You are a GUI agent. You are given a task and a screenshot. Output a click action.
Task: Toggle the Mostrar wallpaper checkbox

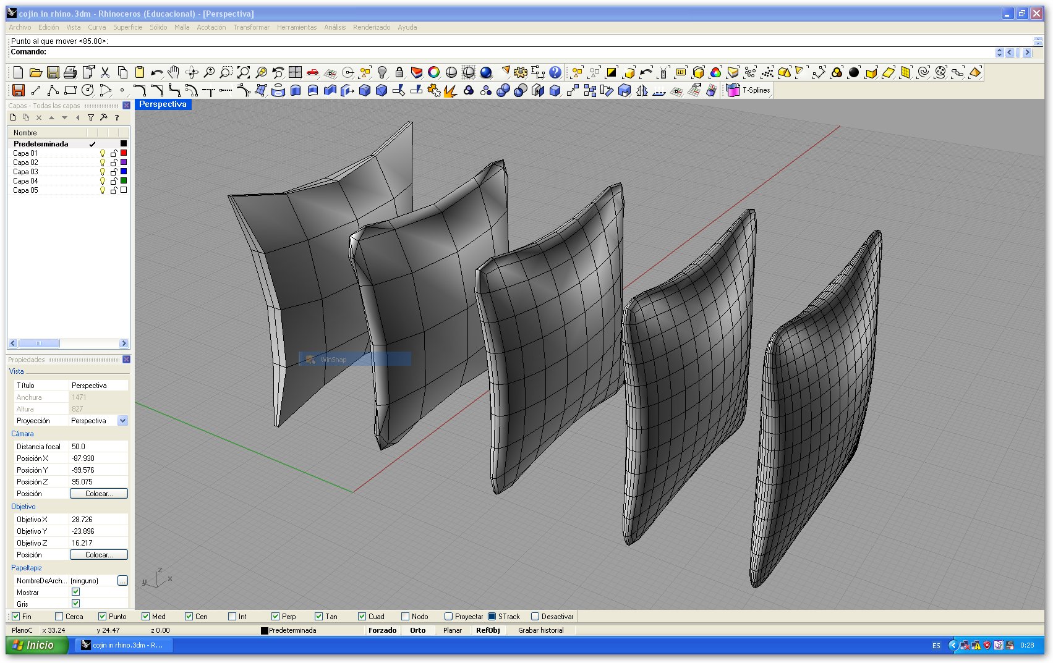tap(76, 592)
